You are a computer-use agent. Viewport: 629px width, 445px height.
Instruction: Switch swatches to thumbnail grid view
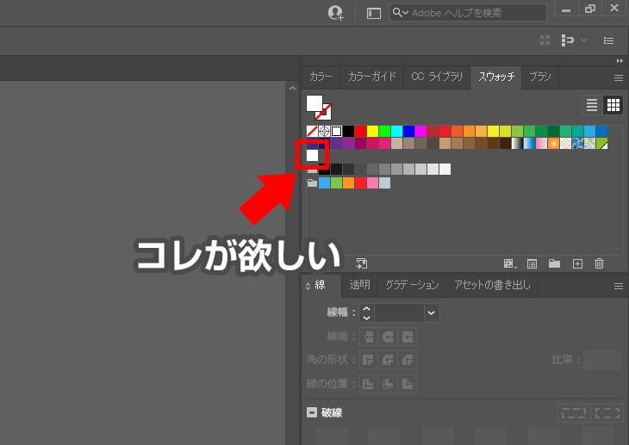(x=613, y=104)
